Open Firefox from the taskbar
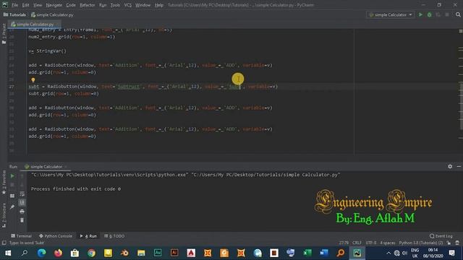The height and width of the screenshot is (260, 463). [58, 253]
